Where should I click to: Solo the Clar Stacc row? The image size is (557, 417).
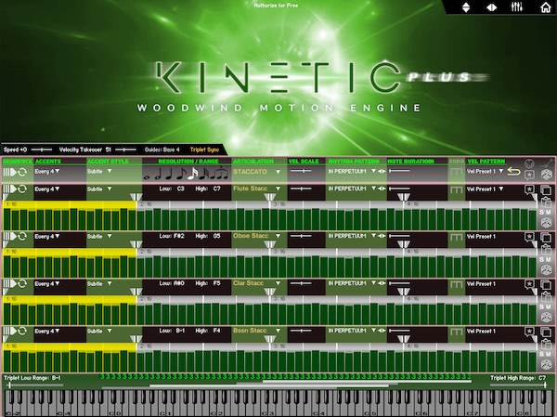click(x=542, y=306)
